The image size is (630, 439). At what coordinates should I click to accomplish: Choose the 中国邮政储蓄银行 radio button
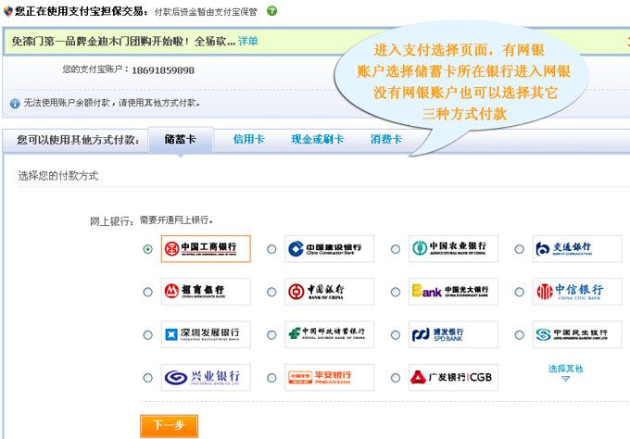pos(271,335)
